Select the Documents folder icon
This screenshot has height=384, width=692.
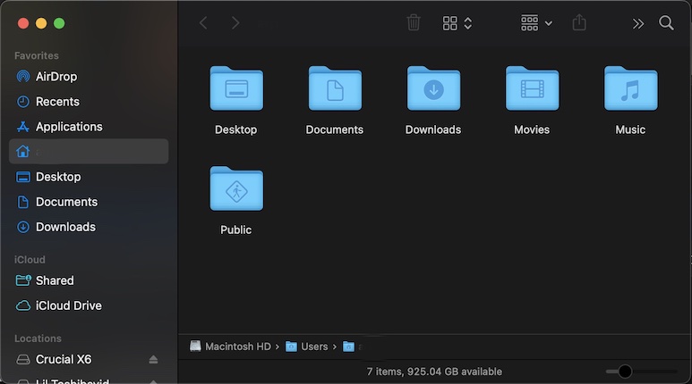coord(335,88)
